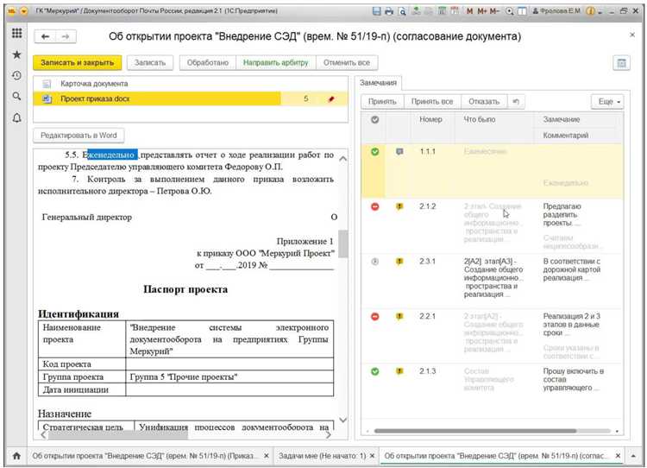Screen dimensions: 647x468
Task: Select the Замечания tab
Action: (x=379, y=83)
